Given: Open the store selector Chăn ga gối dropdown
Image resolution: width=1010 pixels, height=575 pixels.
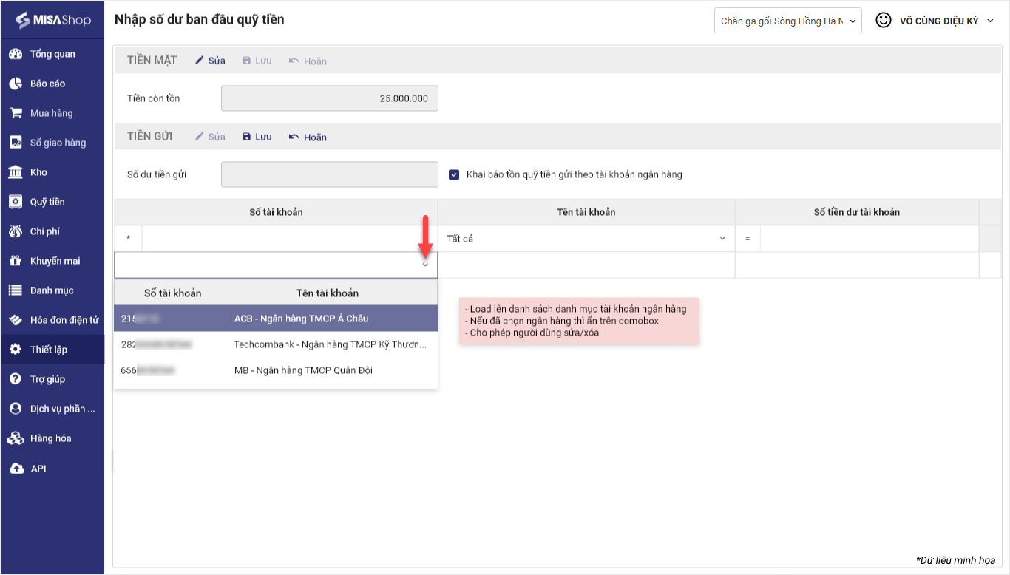Looking at the screenshot, I should (788, 21).
